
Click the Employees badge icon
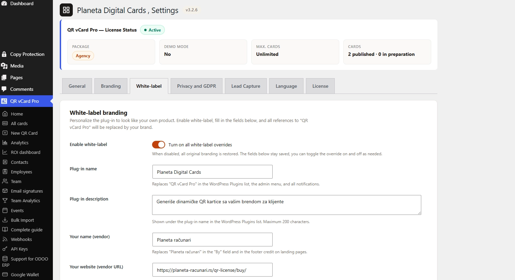pyautogui.click(x=5, y=172)
